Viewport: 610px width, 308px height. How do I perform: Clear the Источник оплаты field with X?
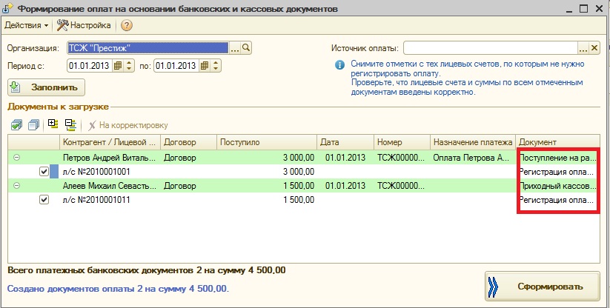(x=594, y=48)
